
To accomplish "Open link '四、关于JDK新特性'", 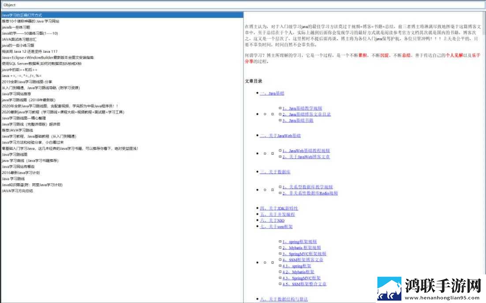I will pos(279,208).
